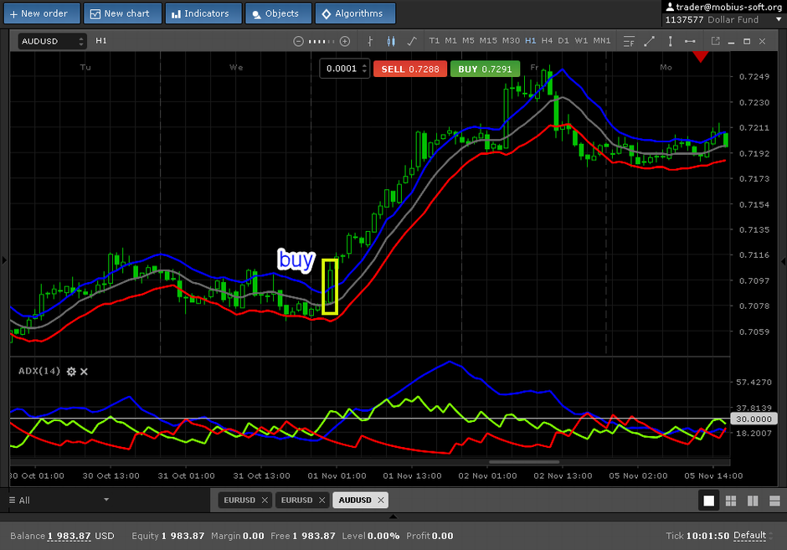Open the AUDUSD symbol selector

tap(52, 41)
